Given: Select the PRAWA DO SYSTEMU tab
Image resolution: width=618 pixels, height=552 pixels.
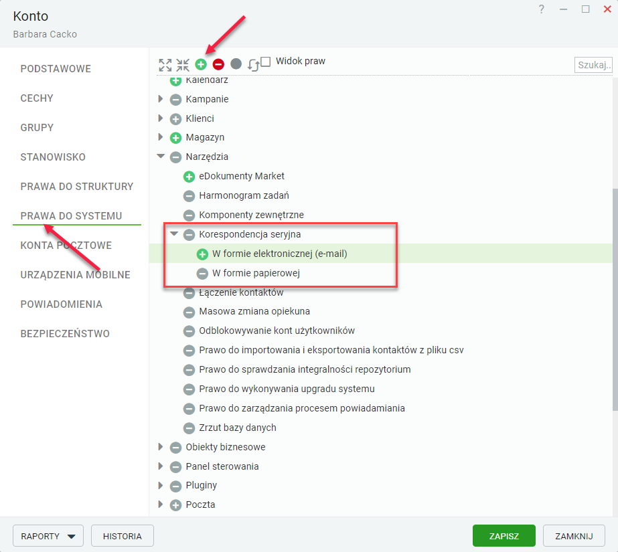Looking at the screenshot, I should pyautogui.click(x=72, y=216).
